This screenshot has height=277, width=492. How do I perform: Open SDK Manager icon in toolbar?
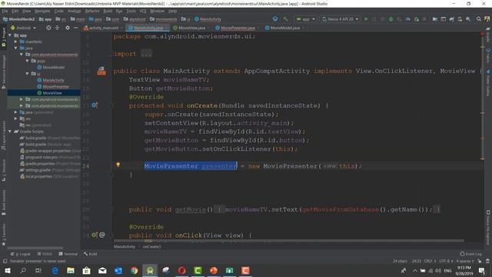(x=468, y=19)
